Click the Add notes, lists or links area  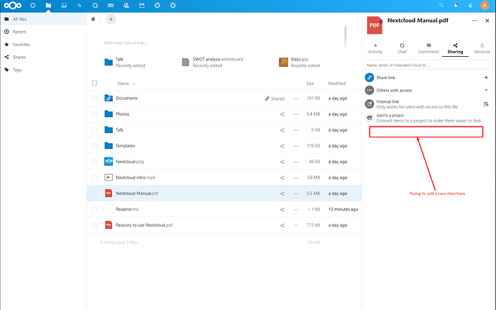pos(127,42)
